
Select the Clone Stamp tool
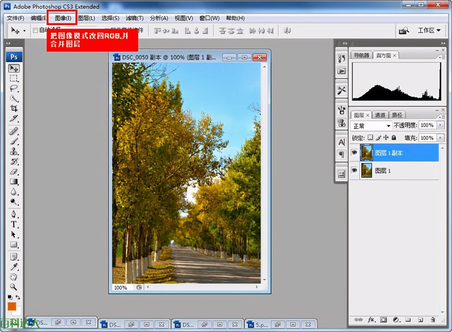coord(14,151)
